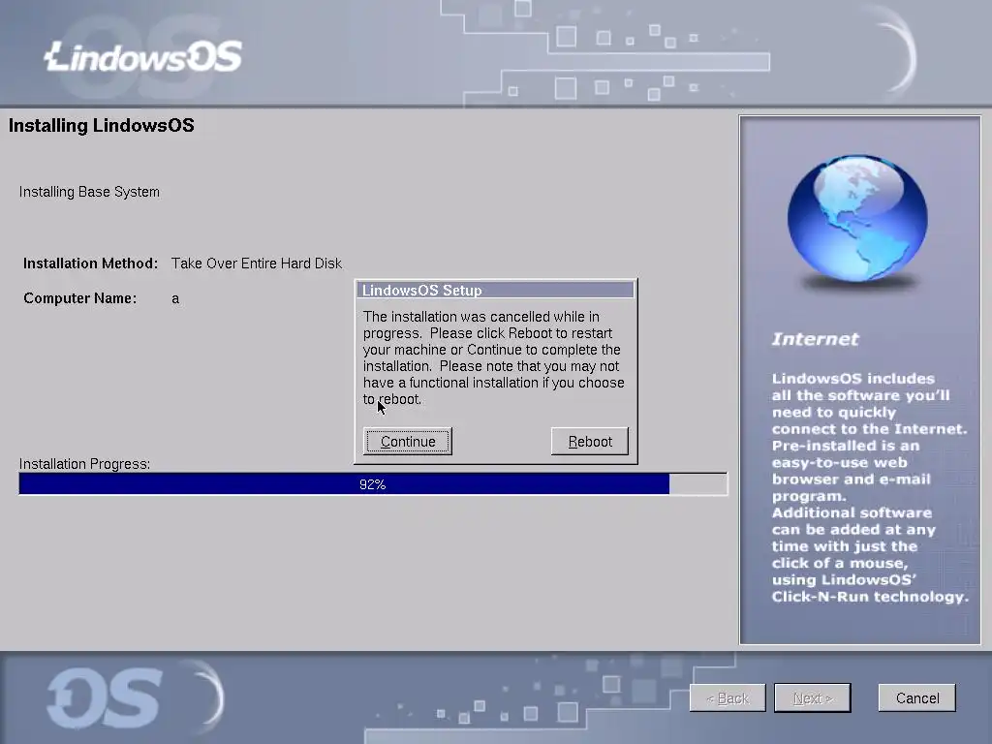Click the 'Installation Progress:' label
The height and width of the screenshot is (744, 992).
click(85, 464)
